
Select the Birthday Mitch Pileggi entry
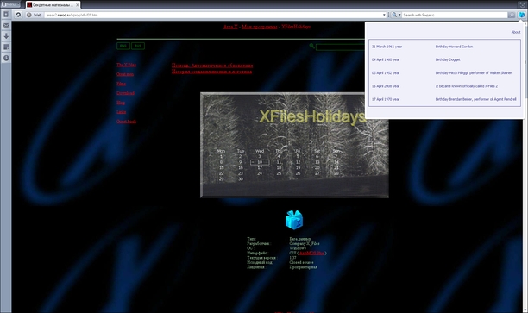(474, 73)
